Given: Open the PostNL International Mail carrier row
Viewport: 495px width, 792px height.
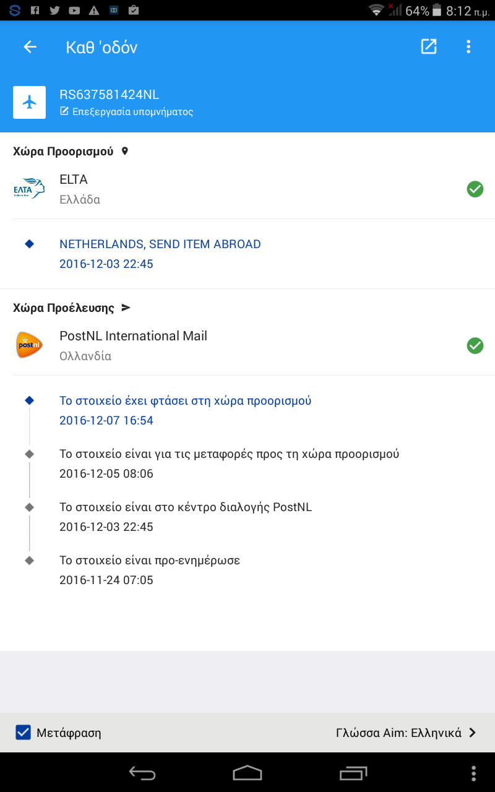Looking at the screenshot, I should (133, 345).
